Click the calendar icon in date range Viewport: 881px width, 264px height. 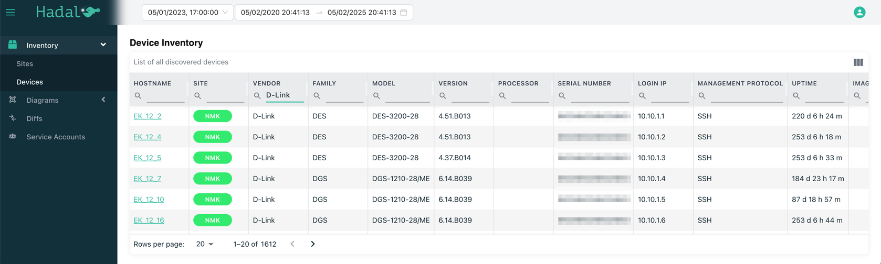[x=404, y=13]
